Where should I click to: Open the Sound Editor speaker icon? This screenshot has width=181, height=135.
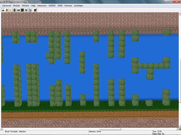point(11,10)
